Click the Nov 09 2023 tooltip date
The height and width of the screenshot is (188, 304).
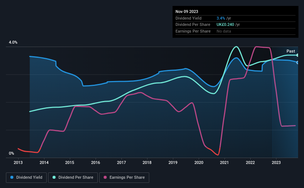point(187,11)
